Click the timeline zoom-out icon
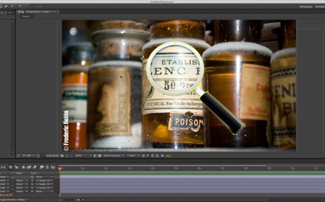This screenshot has width=325, height=202. (61, 200)
